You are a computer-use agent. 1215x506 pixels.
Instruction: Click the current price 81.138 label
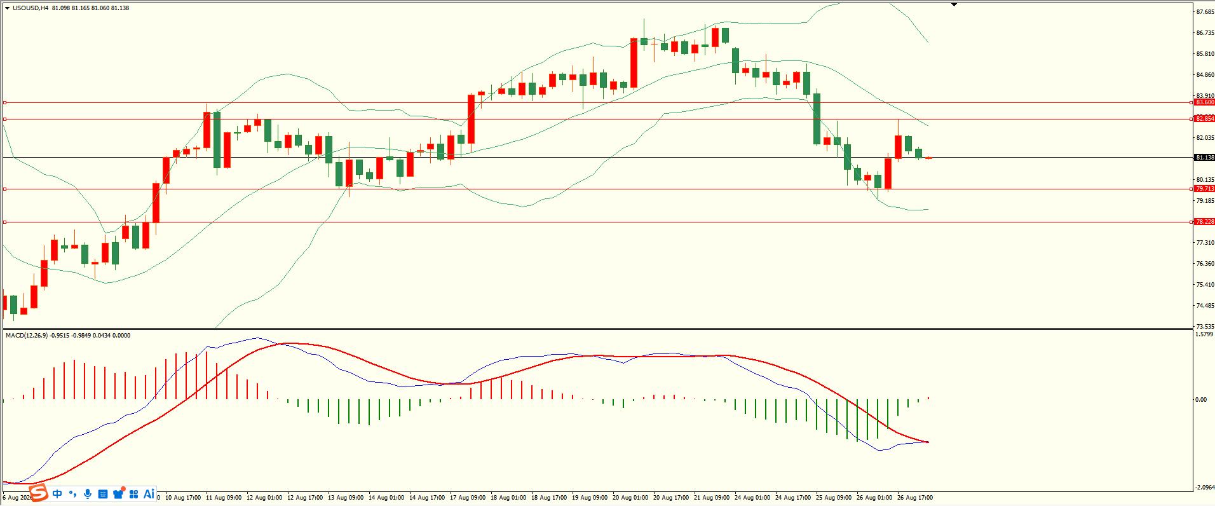click(1204, 158)
